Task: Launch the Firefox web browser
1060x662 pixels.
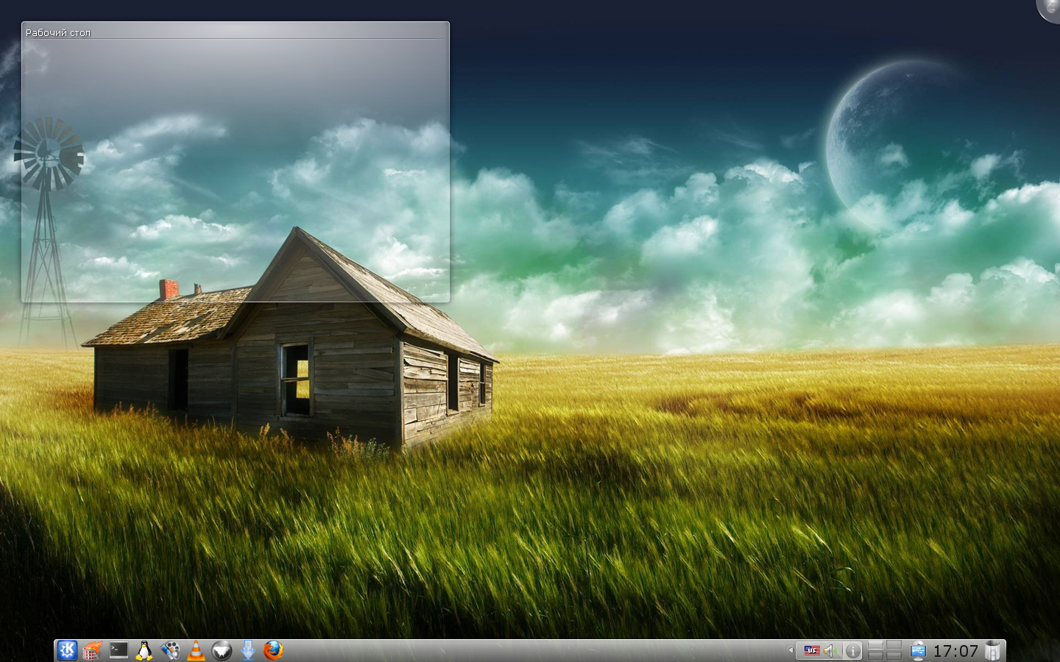Action: (273, 650)
